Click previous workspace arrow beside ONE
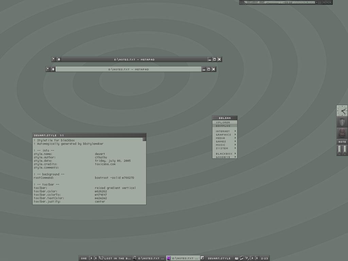This screenshot has width=348, height=261. tap(91, 258)
